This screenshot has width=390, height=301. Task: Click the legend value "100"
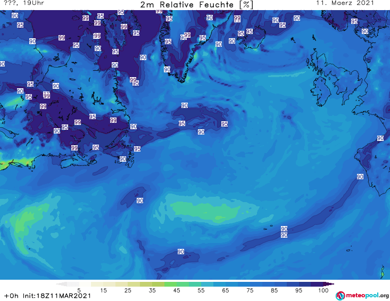pyautogui.click(x=323, y=290)
